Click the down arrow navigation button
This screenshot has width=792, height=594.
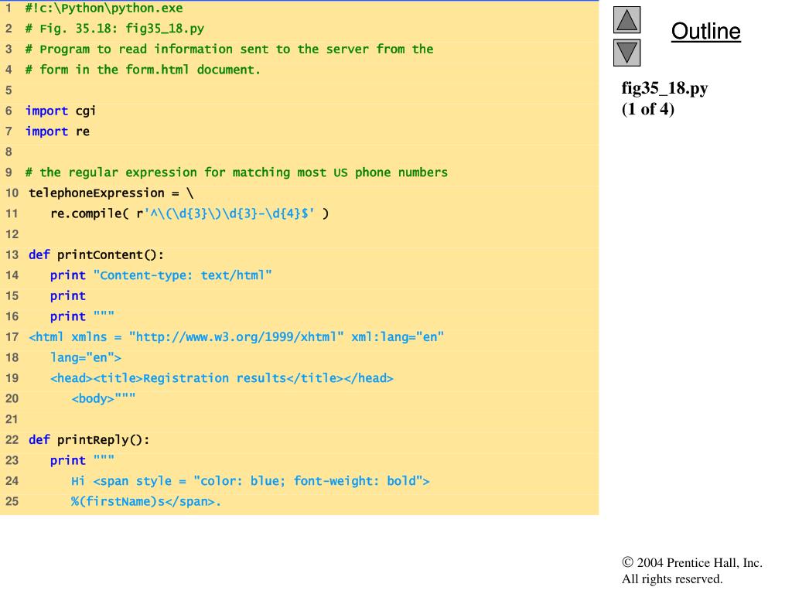pyautogui.click(x=626, y=53)
